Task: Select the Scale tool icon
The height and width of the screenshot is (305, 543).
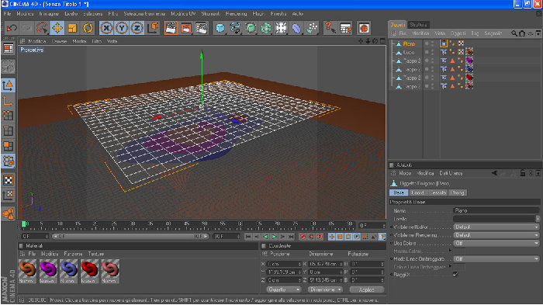Action: pyautogui.click(x=72, y=28)
